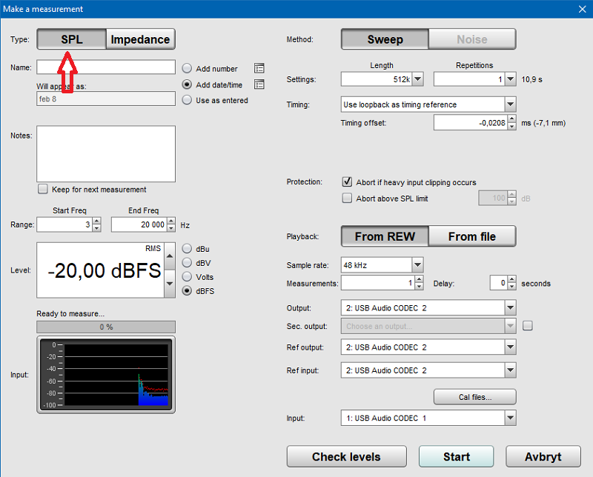
Task: Click the Timing offset value field
Action: pyautogui.click(x=471, y=123)
